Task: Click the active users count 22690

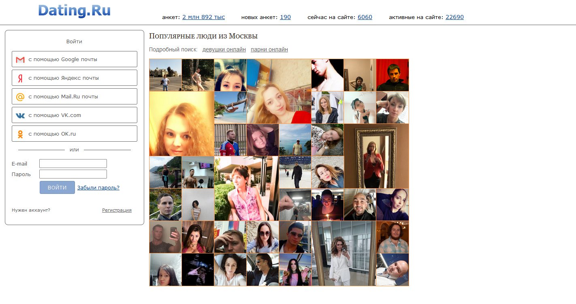Action: click(x=454, y=17)
